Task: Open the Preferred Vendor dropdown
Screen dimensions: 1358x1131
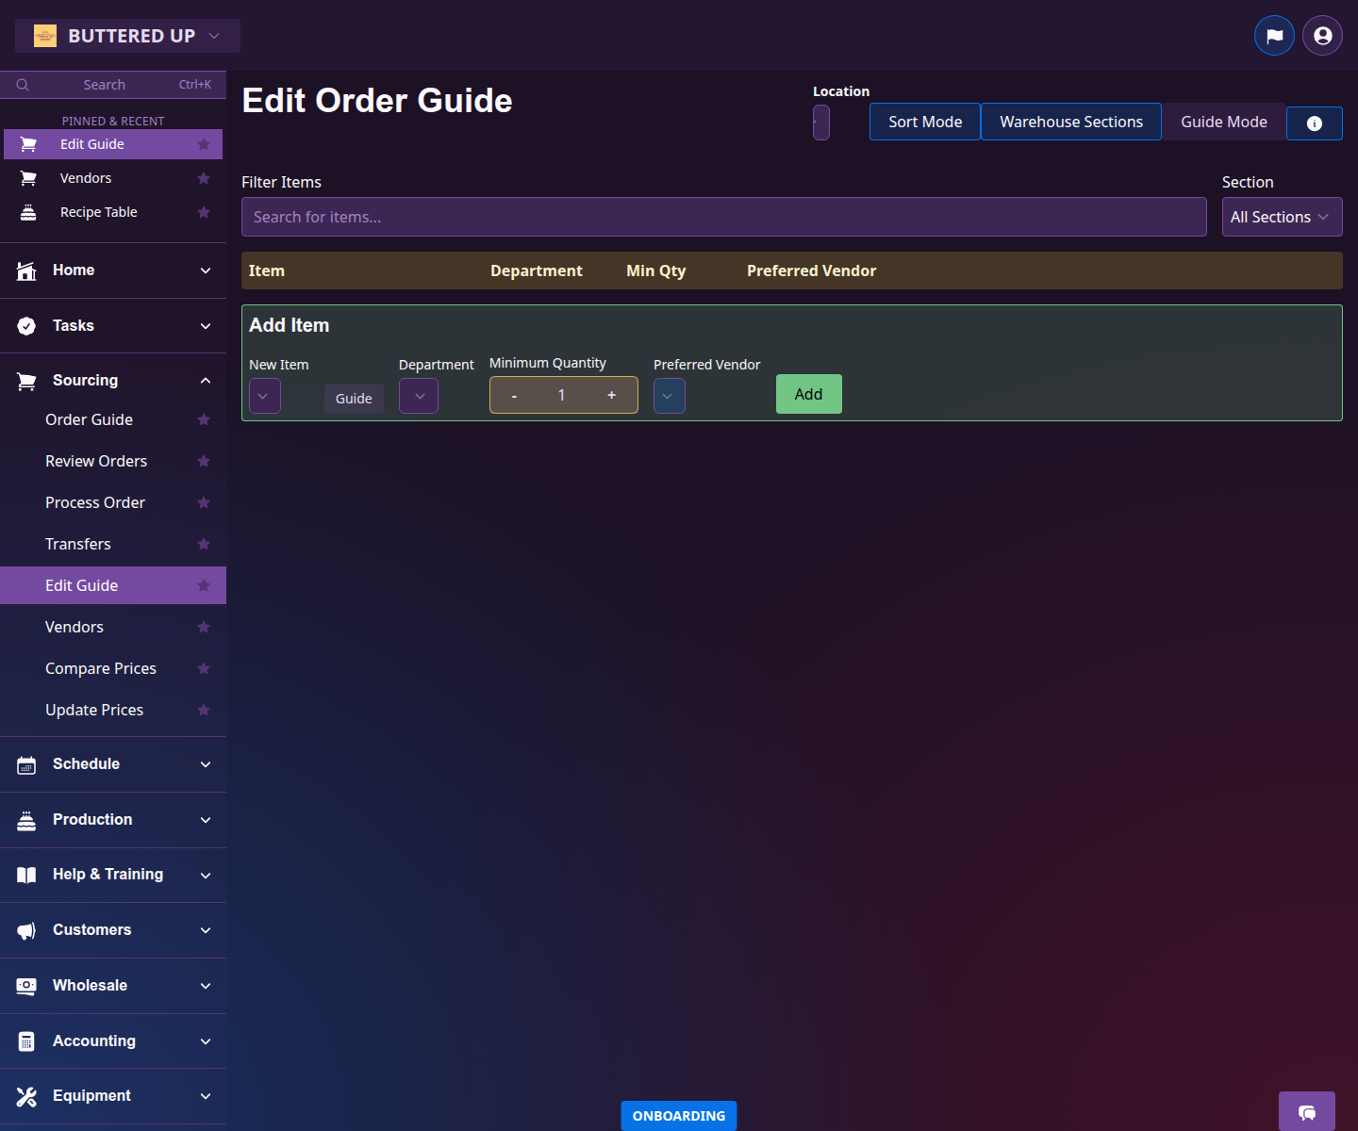Action: (669, 396)
